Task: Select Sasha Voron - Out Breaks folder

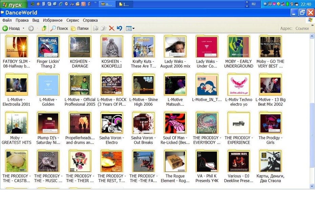Action: [x=143, y=128]
